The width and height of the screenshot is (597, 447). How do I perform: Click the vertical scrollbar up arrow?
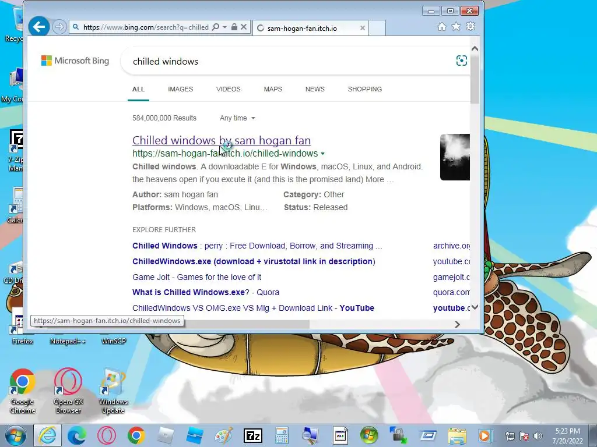coord(475,49)
